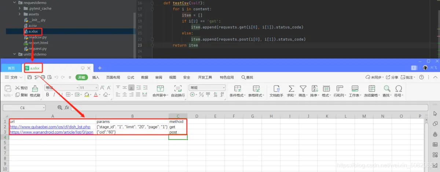
Task: Click the Print icon in quick access toolbar
Action: click(43, 77)
